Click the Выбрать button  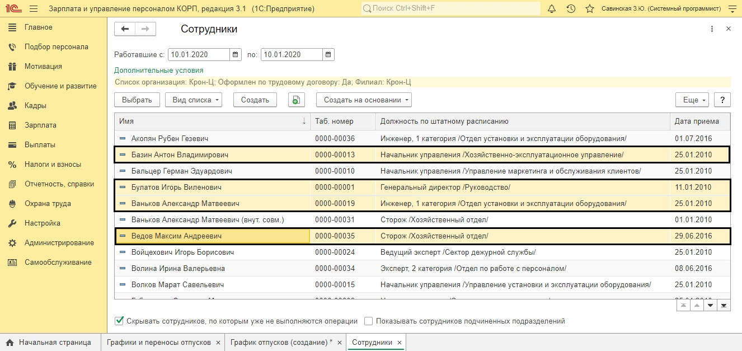click(x=137, y=100)
